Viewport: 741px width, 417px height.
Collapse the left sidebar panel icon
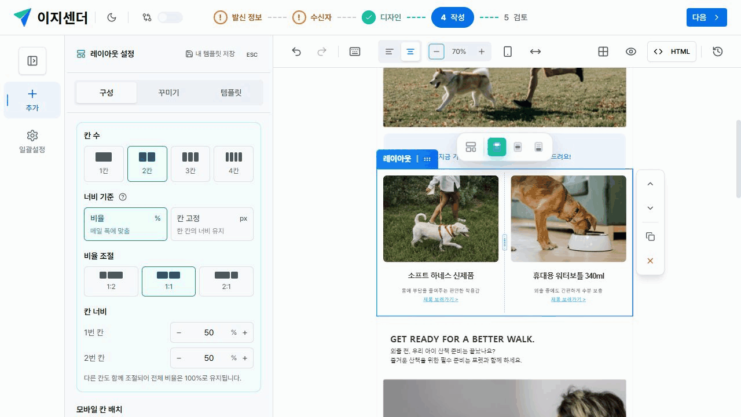click(x=32, y=61)
